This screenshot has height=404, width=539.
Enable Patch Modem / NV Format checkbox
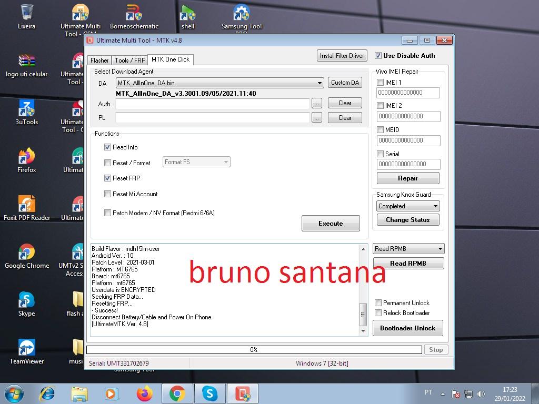[x=107, y=213]
